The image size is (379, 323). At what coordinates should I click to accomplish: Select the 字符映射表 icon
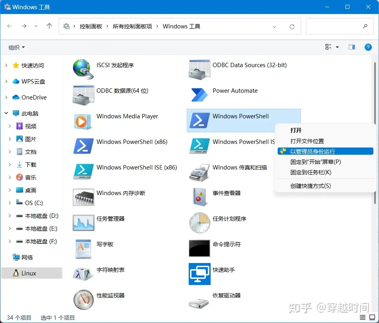tap(83, 274)
